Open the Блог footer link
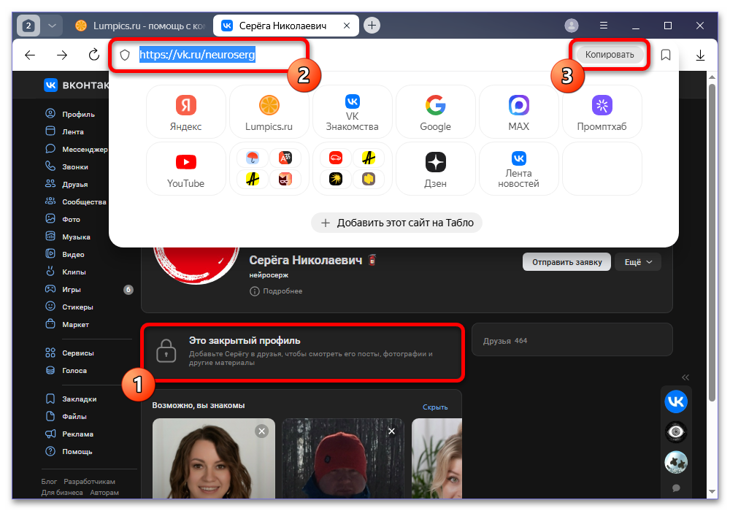Viewport: 730px width, 511px height. [49, 482]
